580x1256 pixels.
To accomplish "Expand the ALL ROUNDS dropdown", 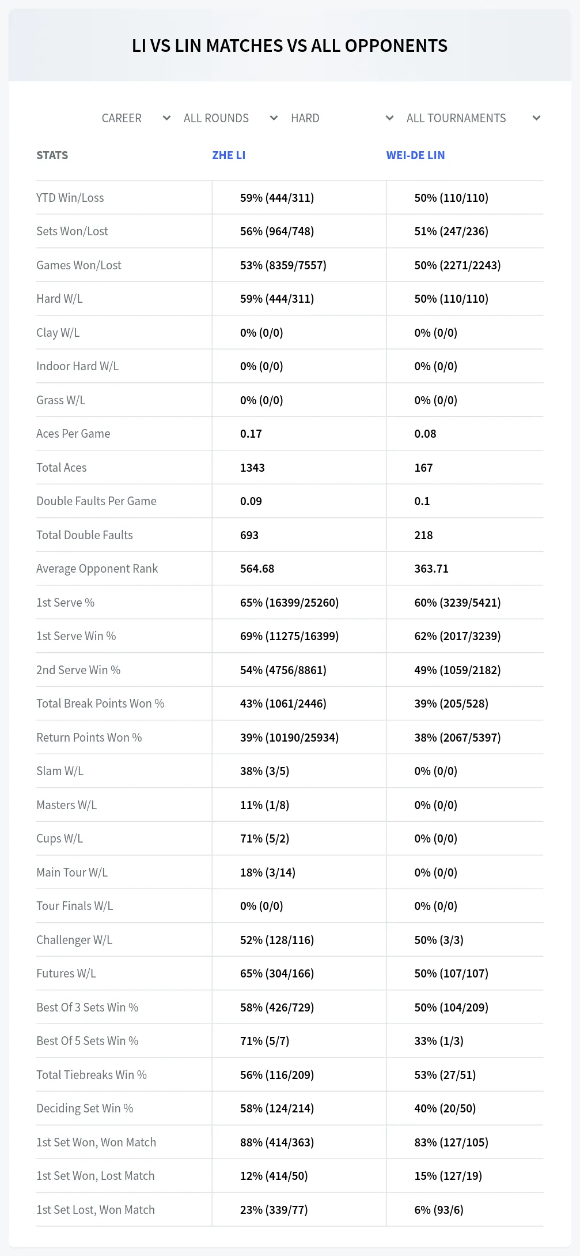I will 230,118.
